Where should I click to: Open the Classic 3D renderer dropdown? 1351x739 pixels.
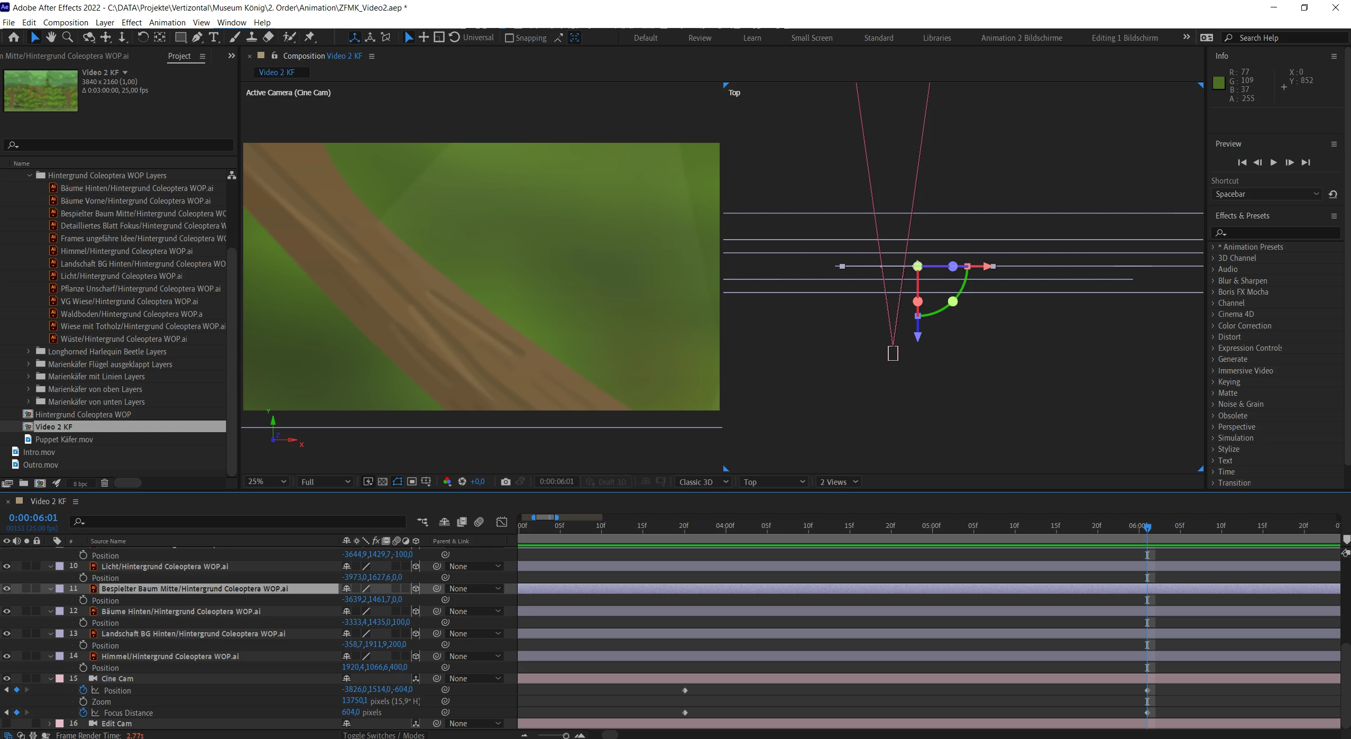click(x=703, y=482)
